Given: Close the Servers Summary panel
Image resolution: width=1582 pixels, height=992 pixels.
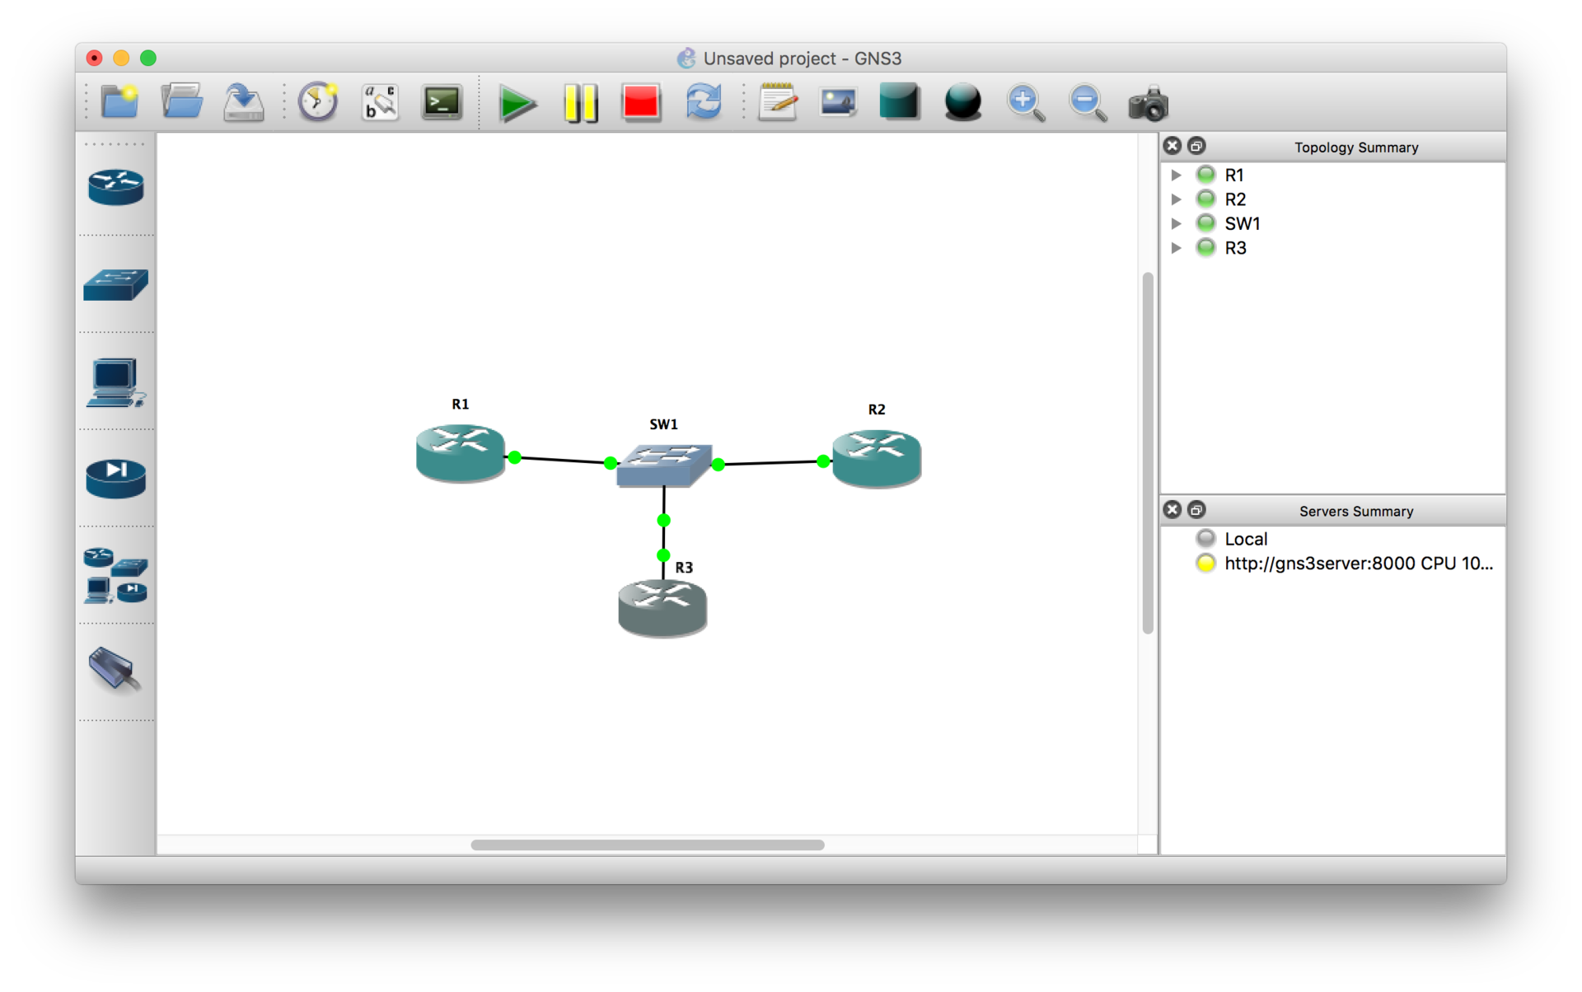Looking at the screenshot, I should pyautogui.click(x=1172, y=510).
